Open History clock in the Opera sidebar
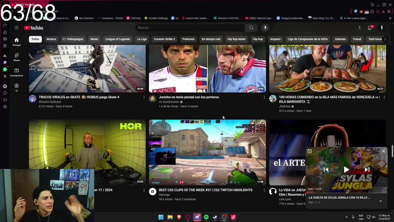 [5, 93]
